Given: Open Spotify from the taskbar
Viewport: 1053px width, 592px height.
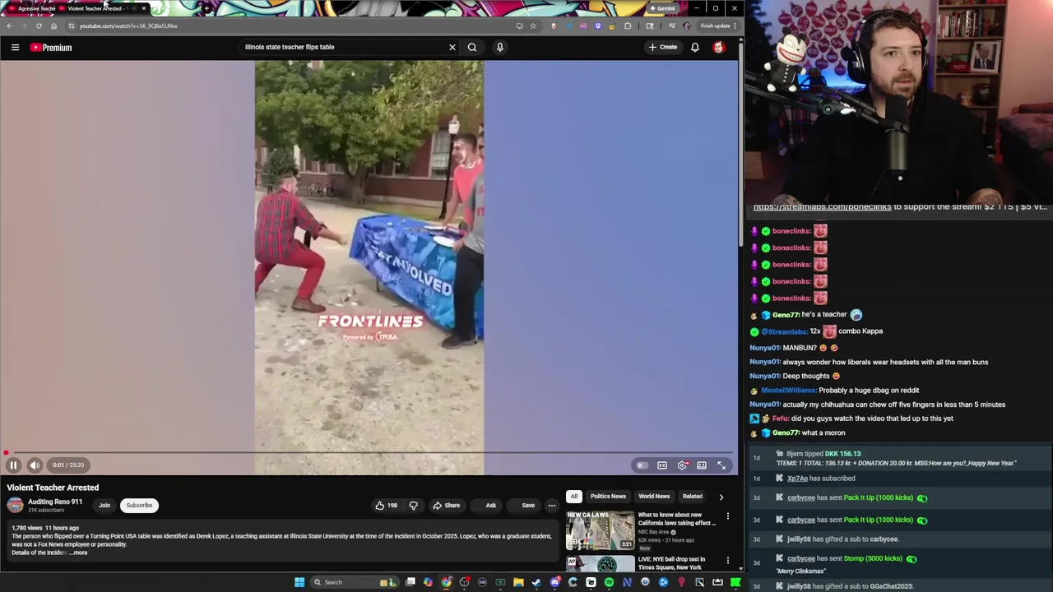Looking at the screenshot, I should (609, 582).
